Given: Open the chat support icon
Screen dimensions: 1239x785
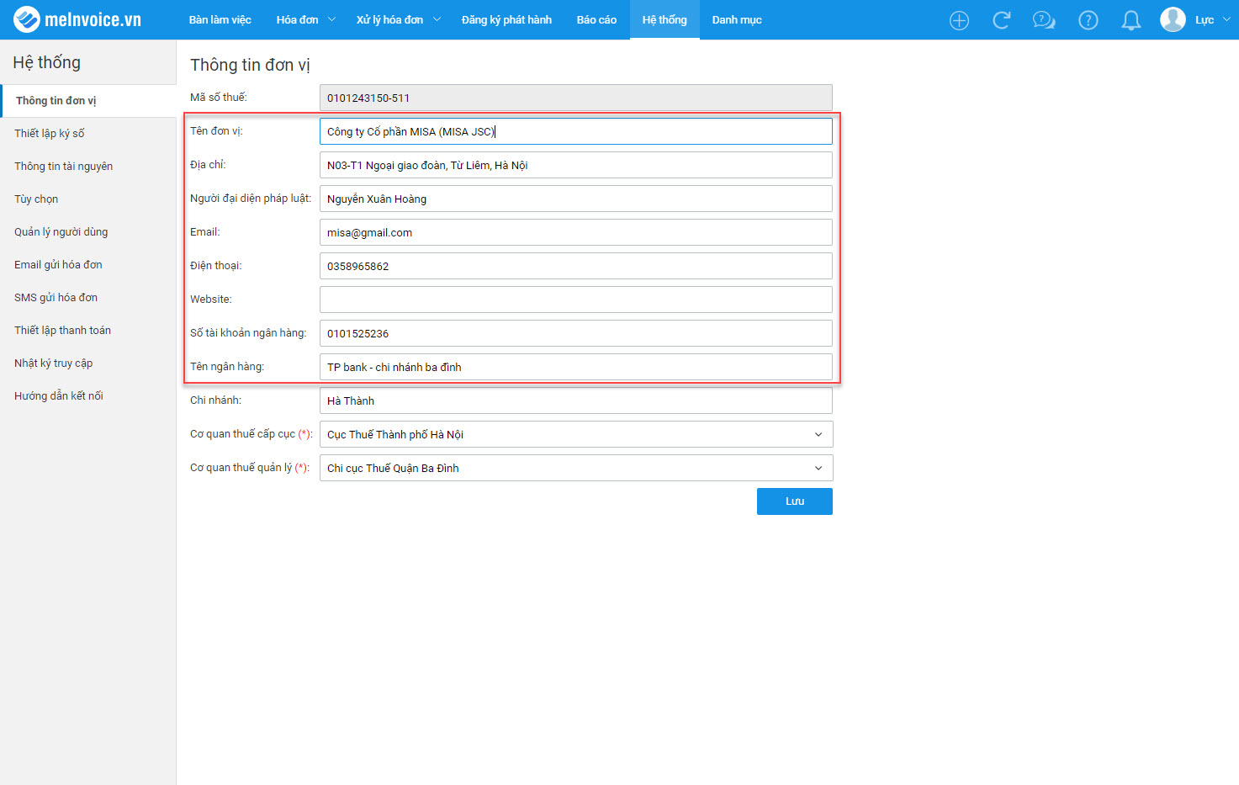Looking at the screenshot, I should [x=1044, y=20].
